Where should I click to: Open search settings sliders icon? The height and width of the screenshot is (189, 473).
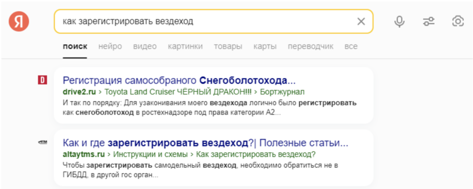pos(429,21)
